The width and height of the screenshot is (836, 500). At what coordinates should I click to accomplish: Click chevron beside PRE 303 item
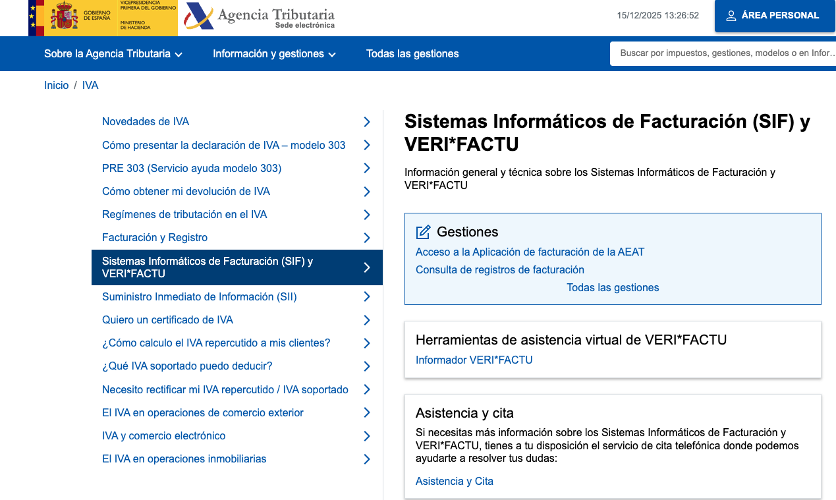coord(367,168)
